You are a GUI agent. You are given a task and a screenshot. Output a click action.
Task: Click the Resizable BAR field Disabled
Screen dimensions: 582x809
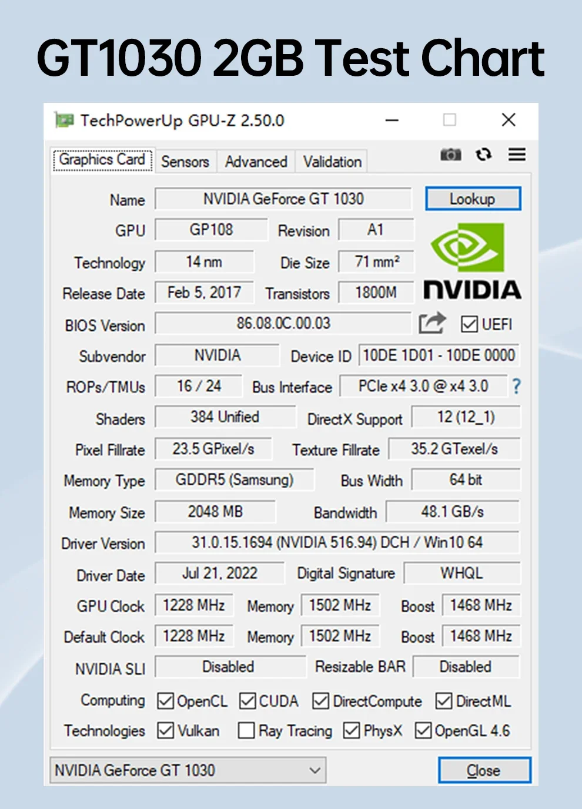[466, 667]
